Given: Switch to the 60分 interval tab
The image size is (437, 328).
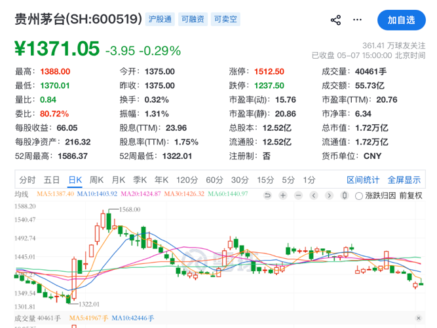Looking at the screenshot, I should click(x=215, y=180).
